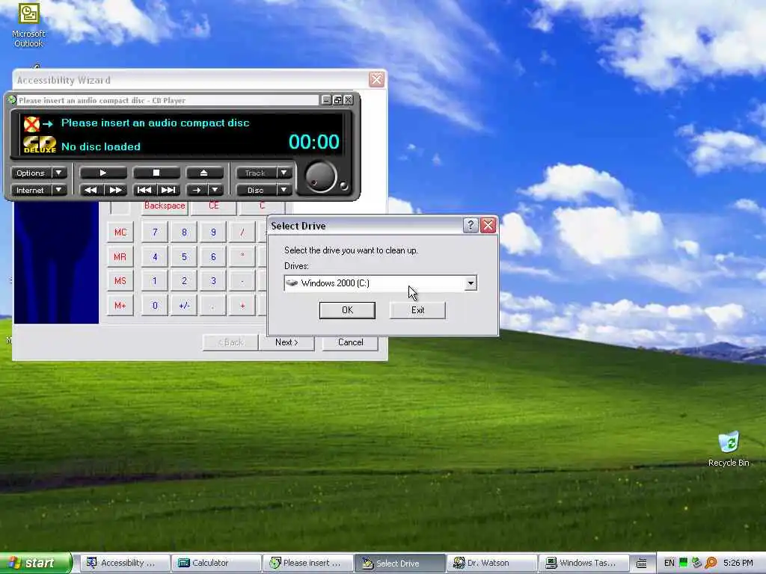Open the Start menu

(x=35, y=563)
